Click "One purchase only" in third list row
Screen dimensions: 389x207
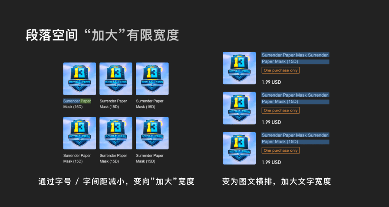coord(281,151)
